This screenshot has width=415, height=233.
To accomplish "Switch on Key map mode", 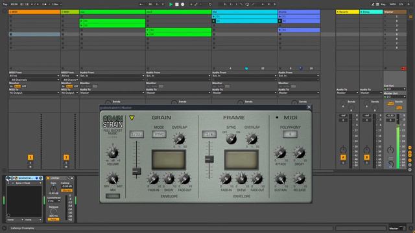I will tap(383, 5).
